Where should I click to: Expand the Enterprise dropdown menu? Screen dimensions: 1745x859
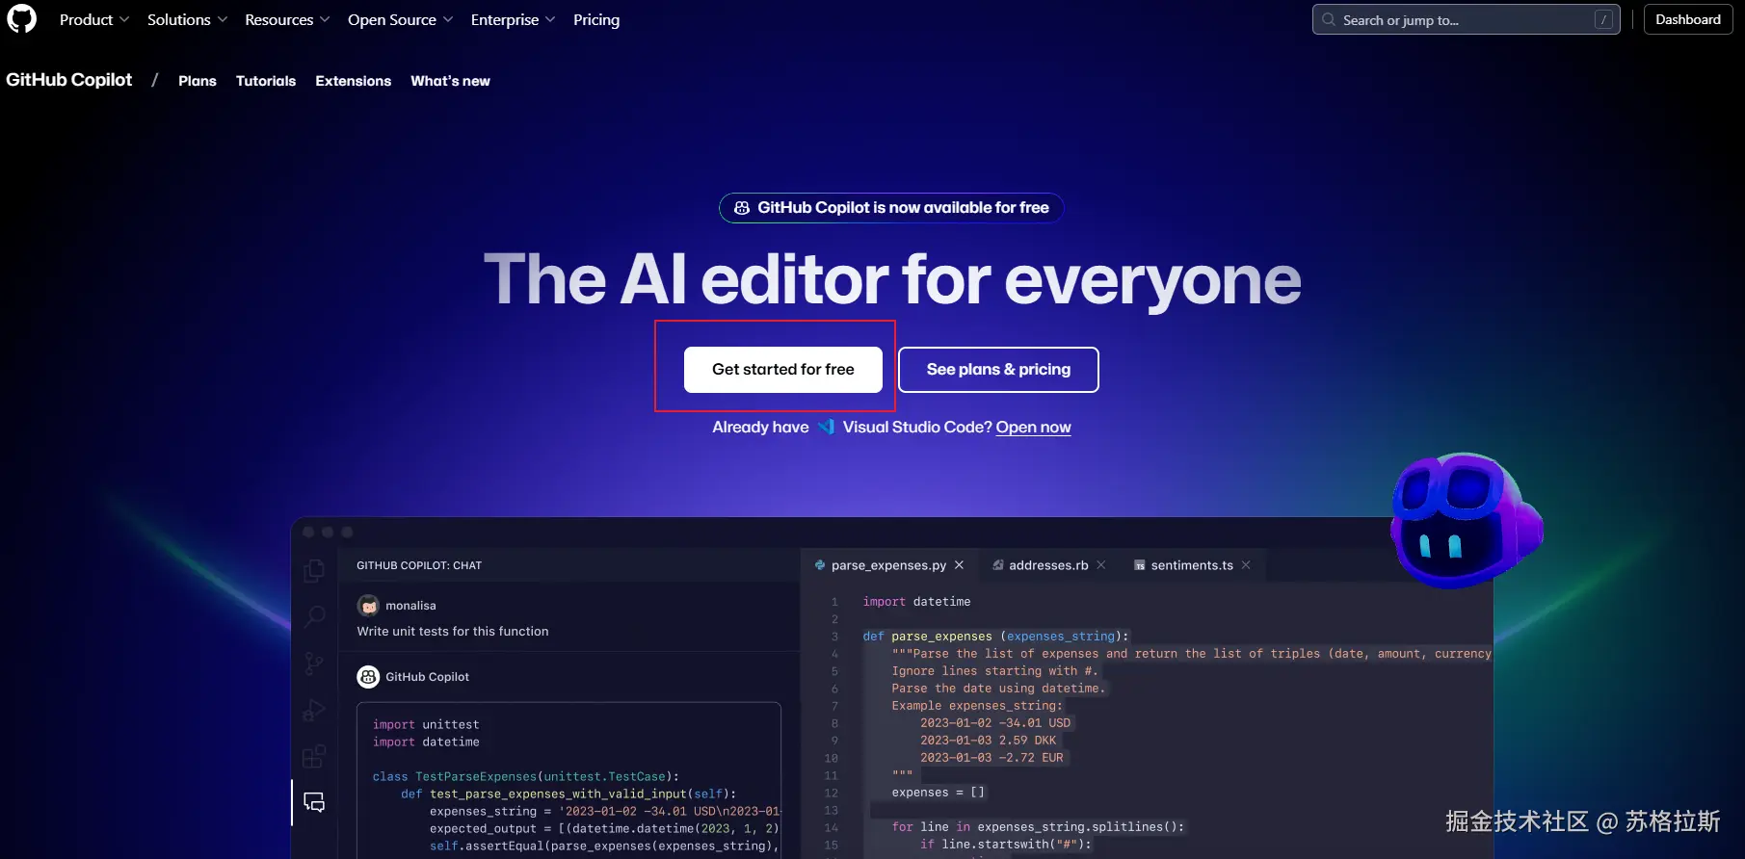pyautogui.click(x=513, y=19)
